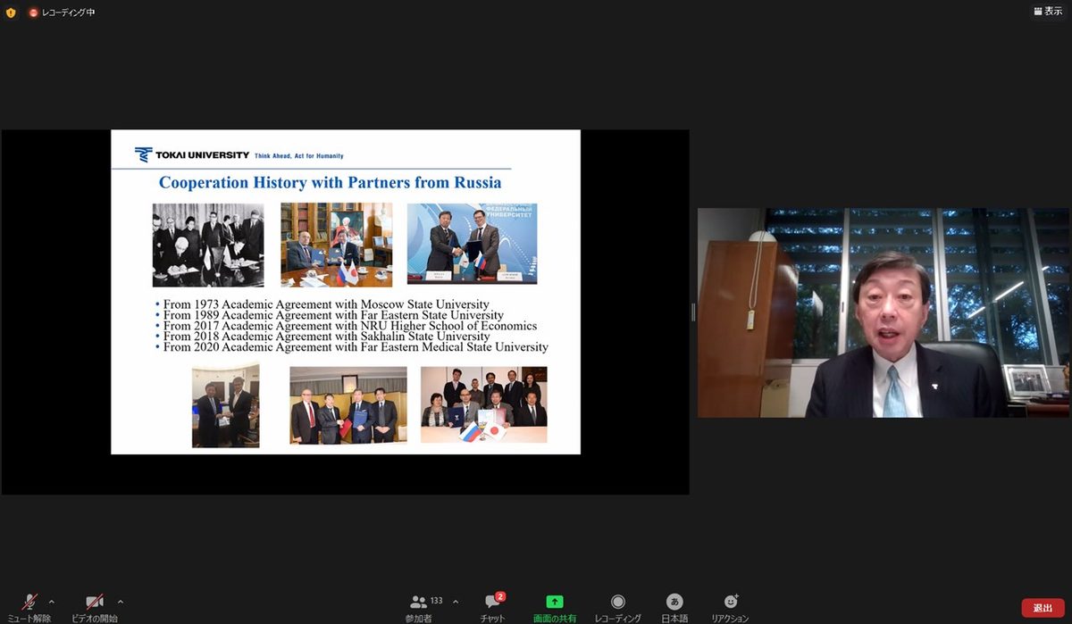Click the recording toolbar button
1072x624 pixels.
618,607
